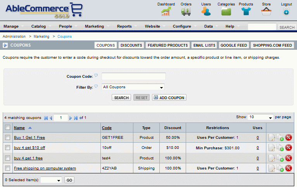
Task: Open the Show 10 per page dropdown
Action: coord(261,117)
